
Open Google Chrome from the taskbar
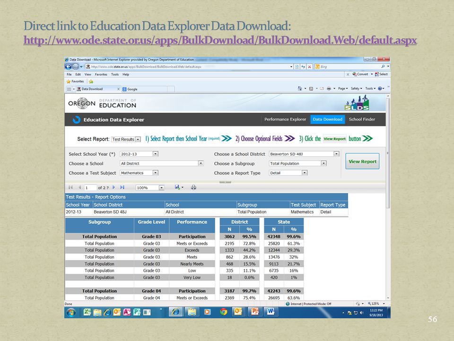point(224,312)
